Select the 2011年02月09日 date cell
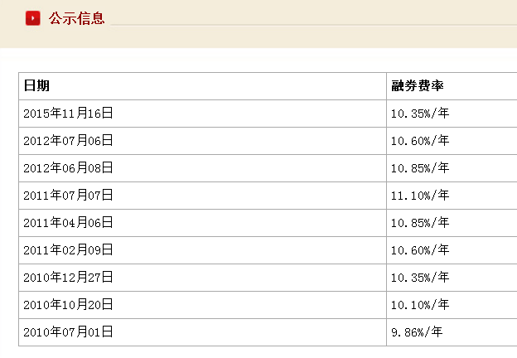 [x=68, y=250]
